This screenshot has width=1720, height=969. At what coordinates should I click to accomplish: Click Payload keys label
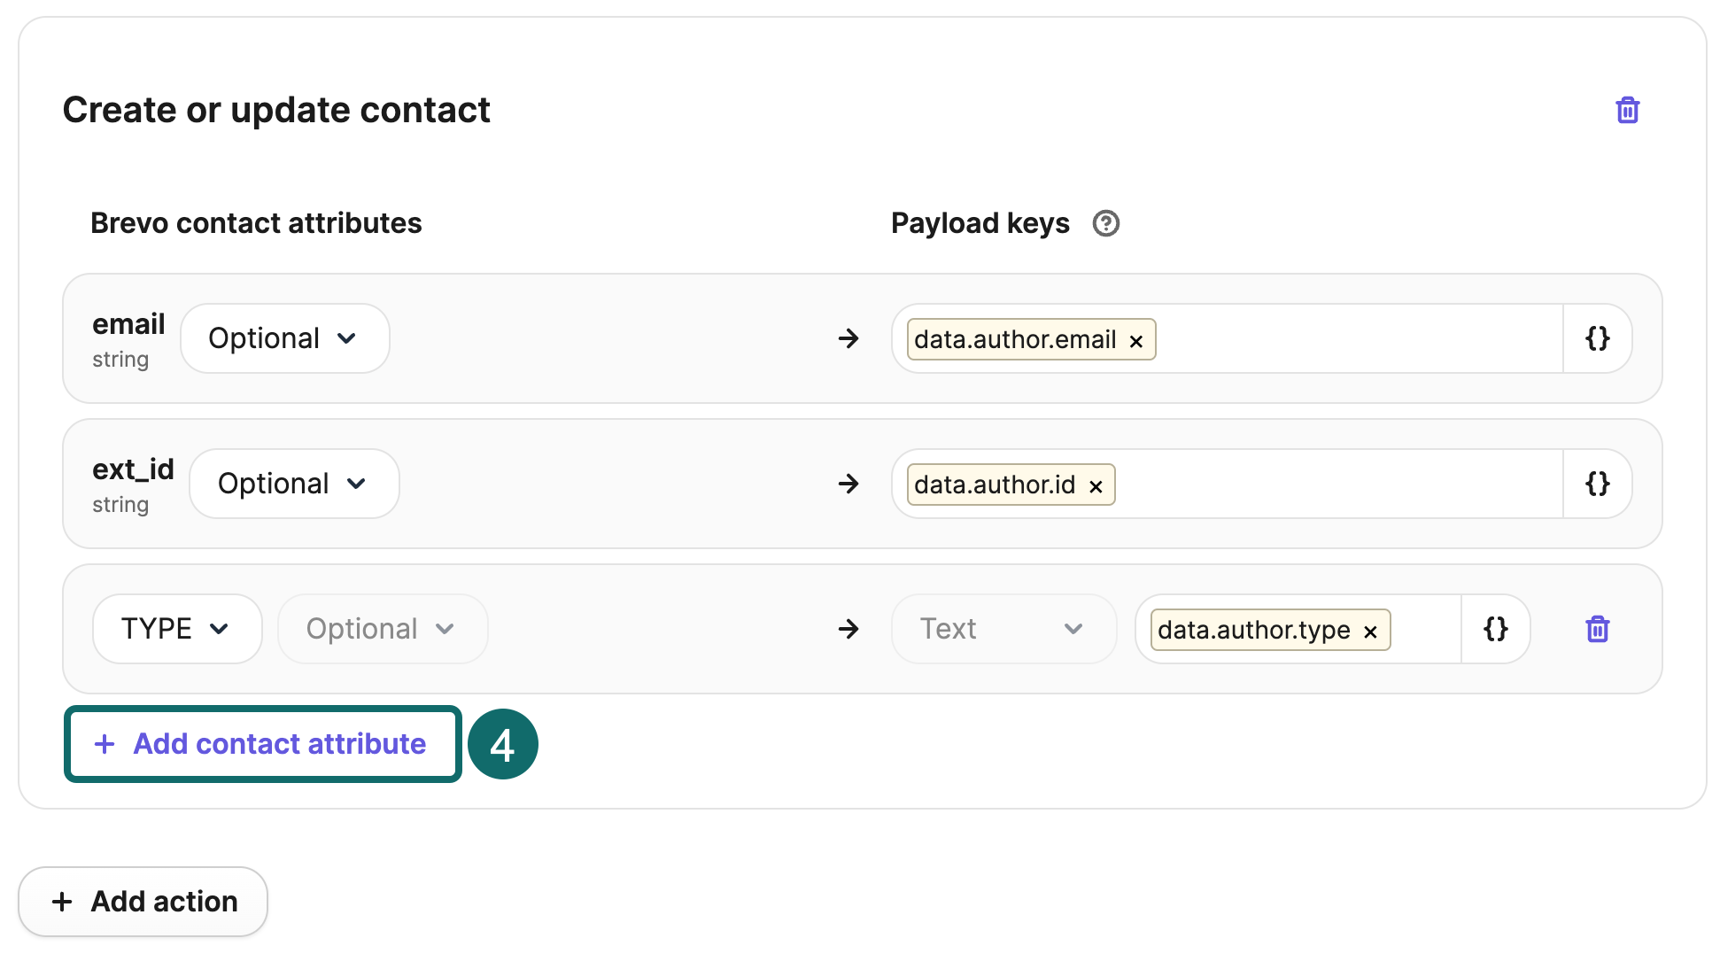click(980, 223)
